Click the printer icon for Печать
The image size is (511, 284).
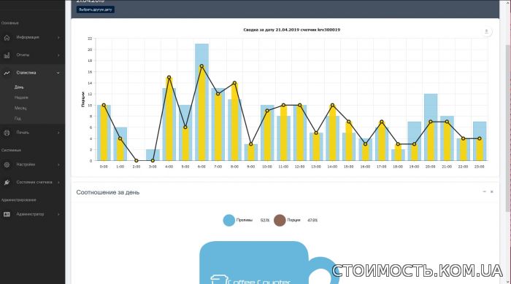point(7,133)
